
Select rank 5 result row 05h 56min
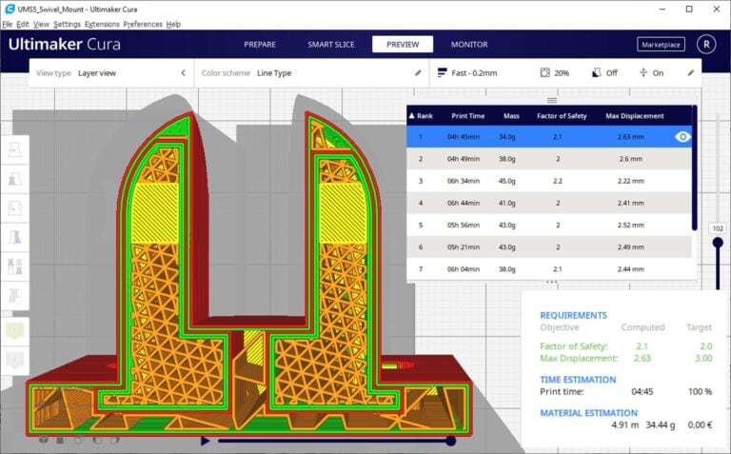click(x=549, y=225)
